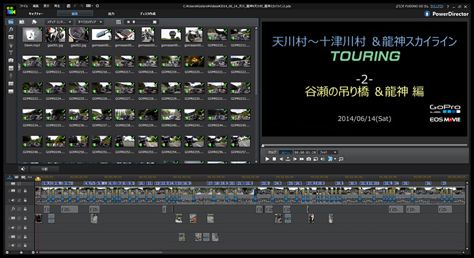Select the ムービー preview mode button
The image size is (474, 258).
click(286, 153)
